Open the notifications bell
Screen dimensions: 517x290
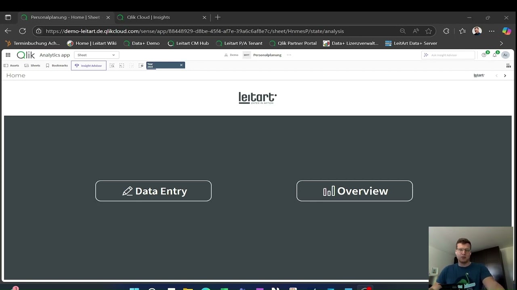pyautogui.click(x=494, y=55)
